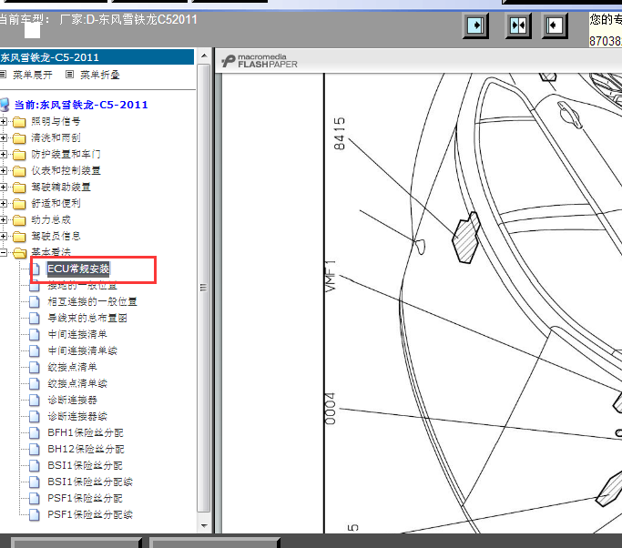The width and height of the screenshot is (622, 548).
Task: Click the Macromedia FlashPaper logo
Action: point(260,61)
